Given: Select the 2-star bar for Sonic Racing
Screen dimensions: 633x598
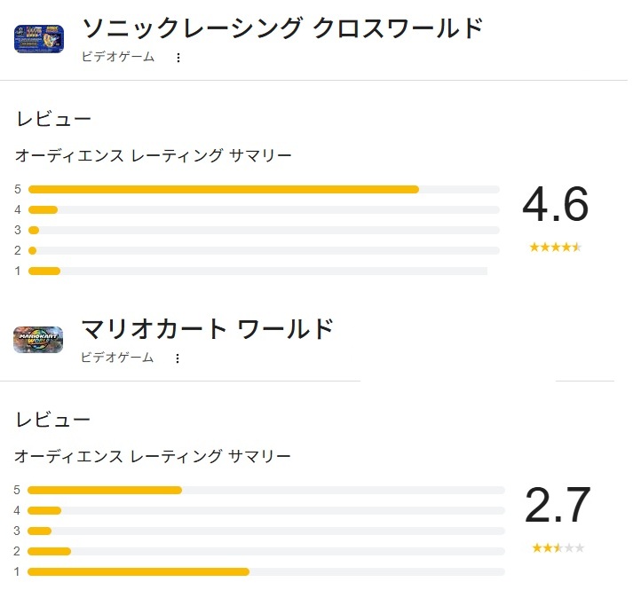Looking at the screenshot, I should click(264, 250).
